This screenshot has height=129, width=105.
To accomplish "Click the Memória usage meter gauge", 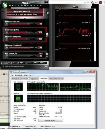I will click(18, 99).
